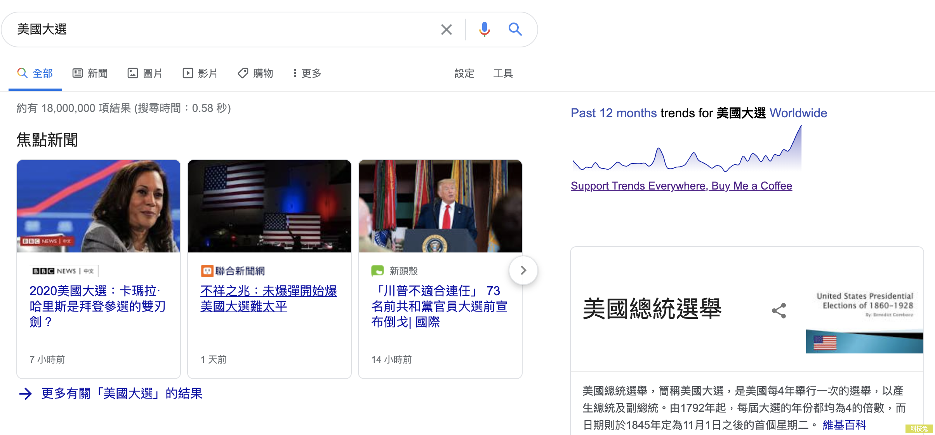Open headline 2020美國大選：卡瑪拉·哈里斯
935x435 pixels.
[98, 306]
